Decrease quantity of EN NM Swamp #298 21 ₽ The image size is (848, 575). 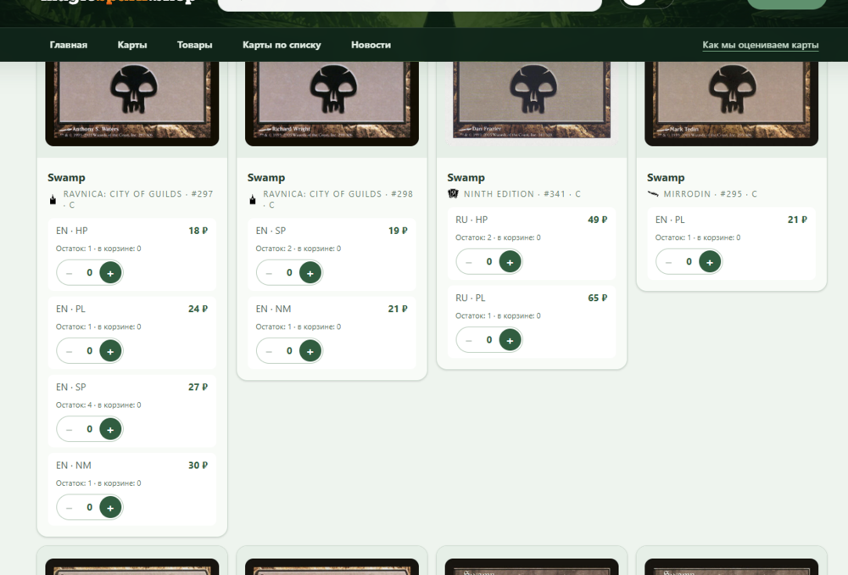tap(269, 352)
